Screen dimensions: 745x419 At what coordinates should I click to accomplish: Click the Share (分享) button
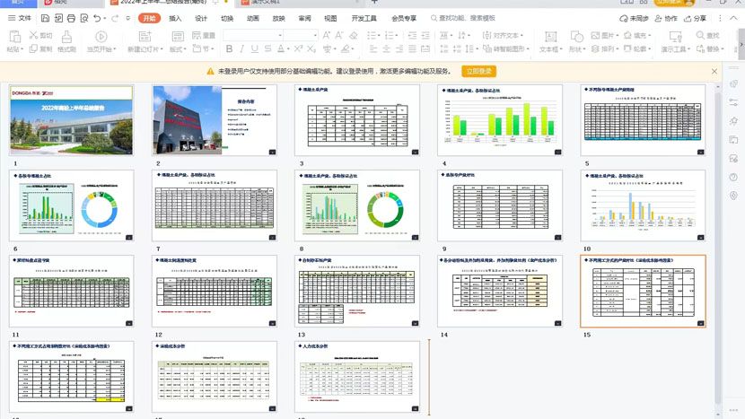coord(695,18)
